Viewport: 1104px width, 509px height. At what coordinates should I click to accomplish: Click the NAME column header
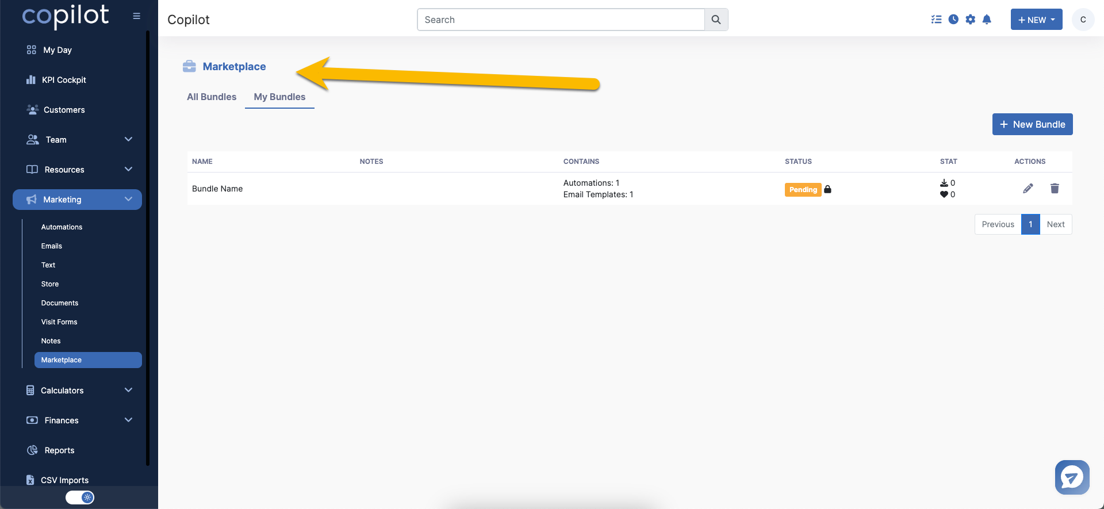click(x=202, y=162)
